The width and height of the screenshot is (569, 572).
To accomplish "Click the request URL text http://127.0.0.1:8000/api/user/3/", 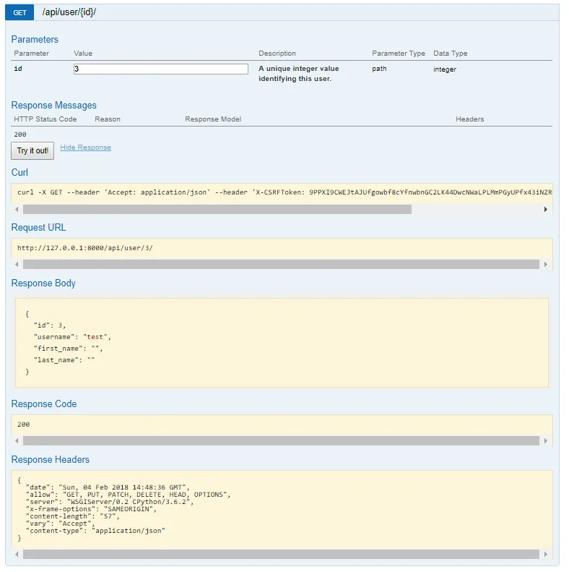I will [85, 248].
